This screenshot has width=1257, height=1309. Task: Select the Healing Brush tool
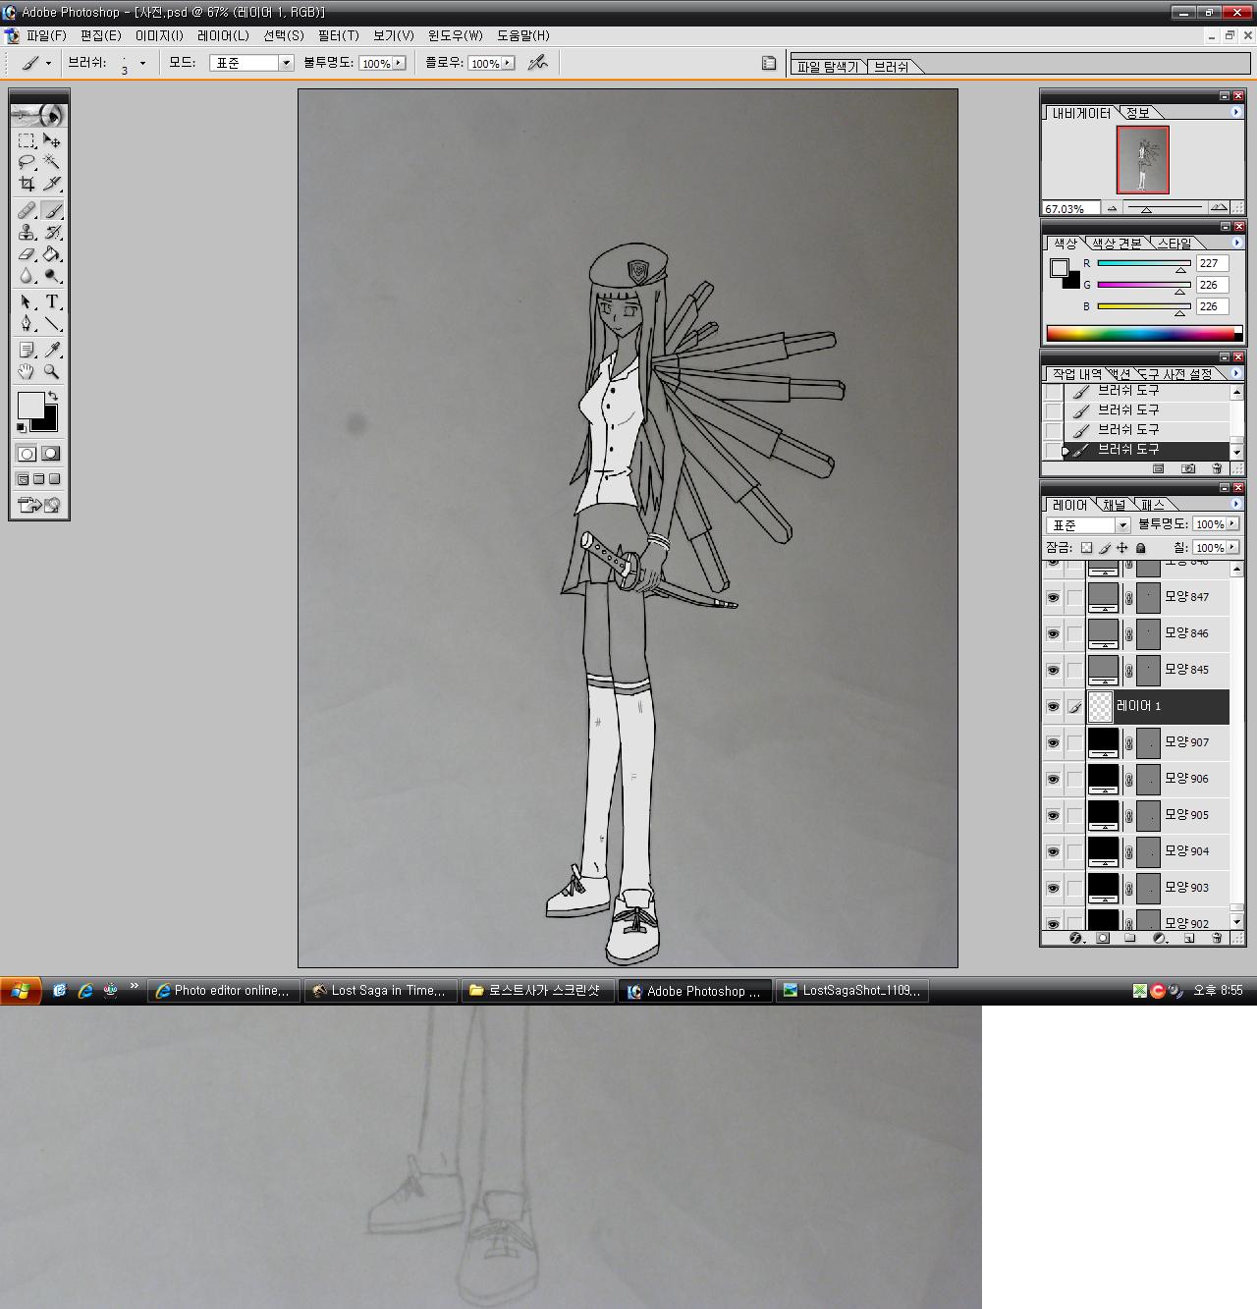pos(27,210)
